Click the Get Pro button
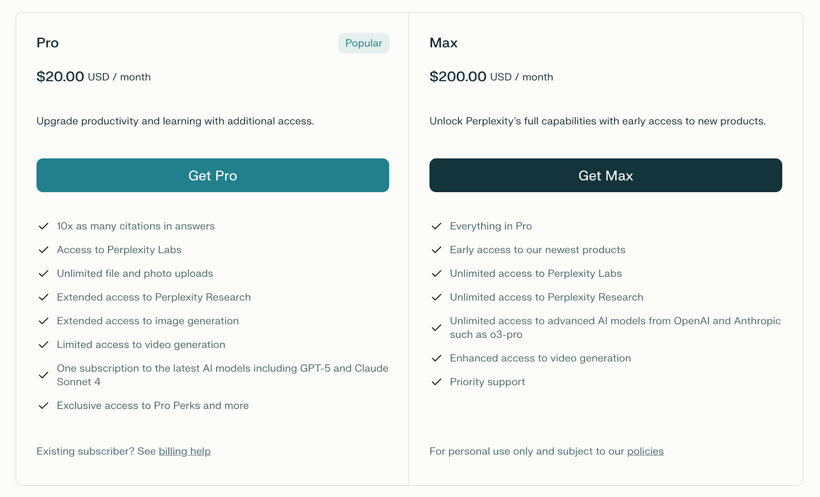 tap(212, 176)
